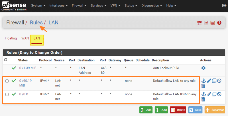Click the Rules breadcrumb link
The image size is (228, 116).
tap(36, 22)
